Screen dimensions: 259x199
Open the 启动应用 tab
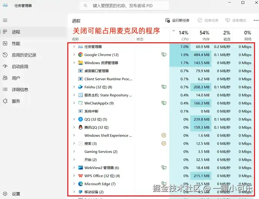[33, 66]
